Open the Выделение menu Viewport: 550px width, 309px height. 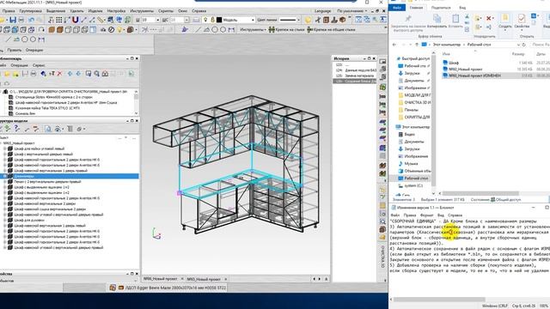pyautogui.click(x=56, y=11)
